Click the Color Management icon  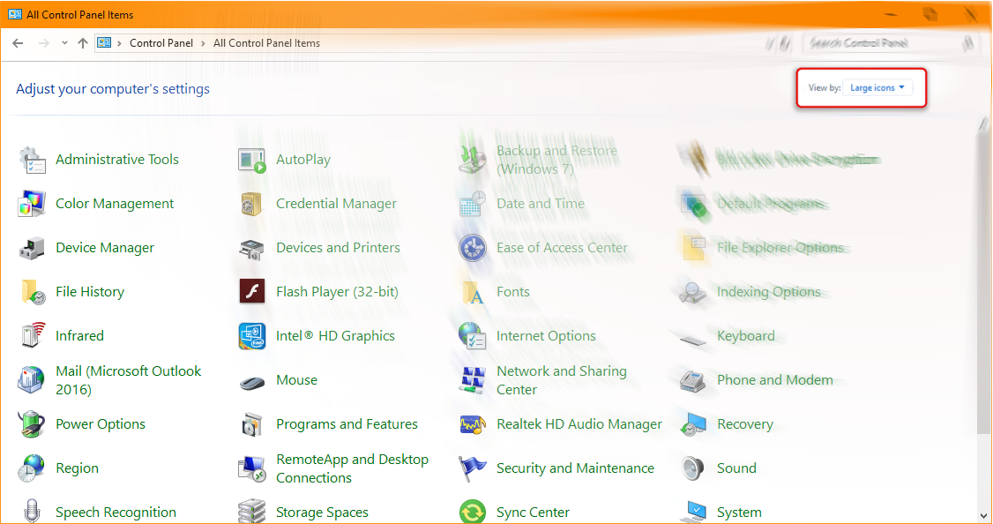32,204
